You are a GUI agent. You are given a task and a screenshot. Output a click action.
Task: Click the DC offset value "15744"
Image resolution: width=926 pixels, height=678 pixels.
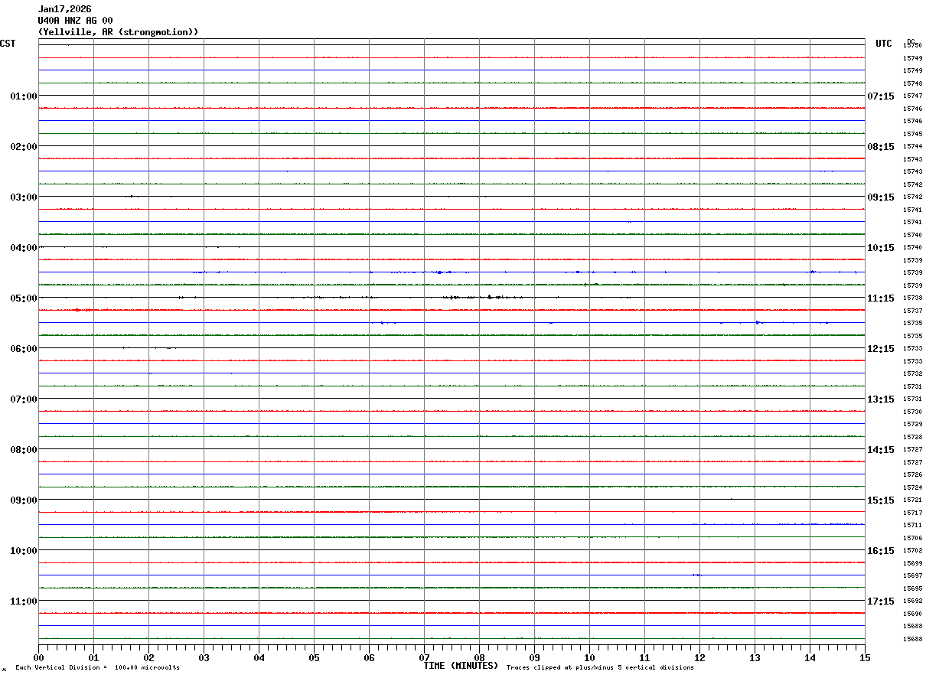[x=912, y=147]
